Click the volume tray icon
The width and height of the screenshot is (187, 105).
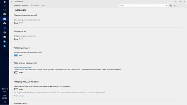click(x=5, y=89)
